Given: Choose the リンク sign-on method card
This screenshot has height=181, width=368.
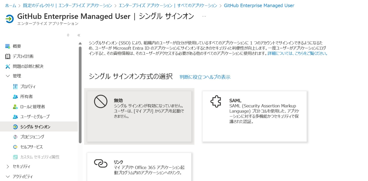Looking at the screenshot, I should [x=139, y=167].
